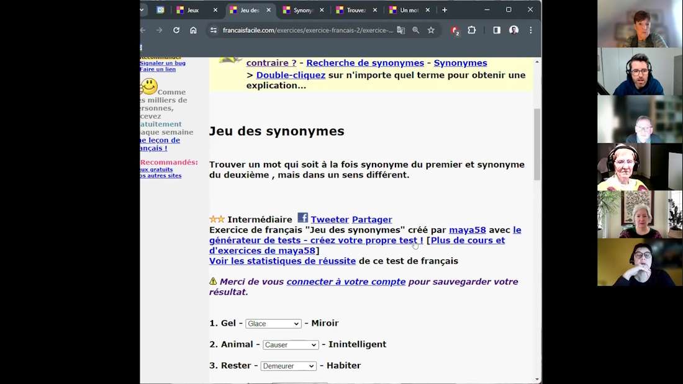683x384 pixels.
Task: Open a new browser tab
Action: [445, 10]
